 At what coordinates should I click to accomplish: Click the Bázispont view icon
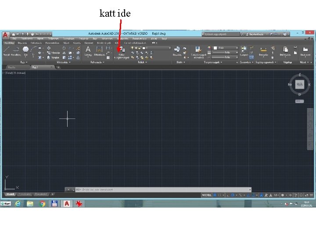point(305,51)
